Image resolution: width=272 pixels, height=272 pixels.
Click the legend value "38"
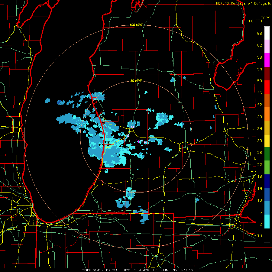coord(260,117)
